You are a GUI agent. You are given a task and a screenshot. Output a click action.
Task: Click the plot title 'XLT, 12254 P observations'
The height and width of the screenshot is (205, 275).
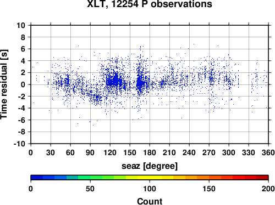(x=150, y=4)
